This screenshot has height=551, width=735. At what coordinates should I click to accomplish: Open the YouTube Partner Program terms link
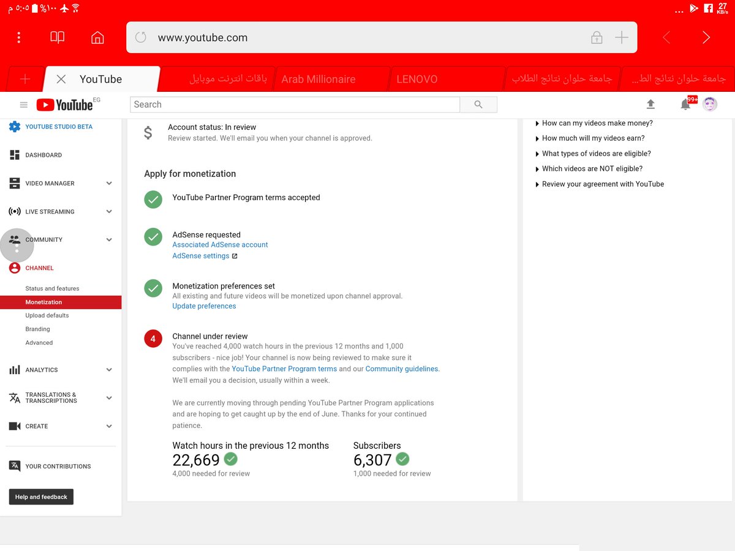pyautogui.click(x=284, y=369)
